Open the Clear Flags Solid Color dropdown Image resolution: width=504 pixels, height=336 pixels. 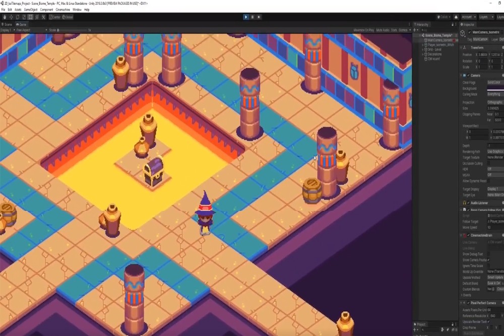(x=495, y=83)
